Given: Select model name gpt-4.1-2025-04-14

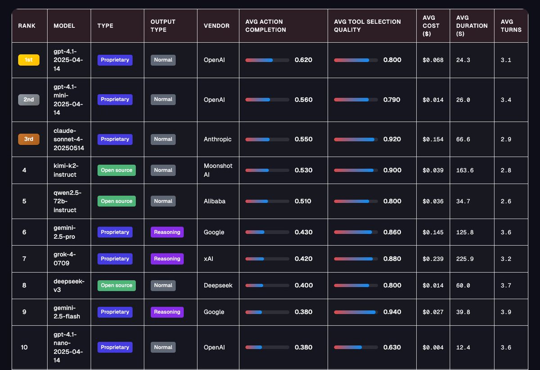Looking at the screenshot, I should coord(68,60).
